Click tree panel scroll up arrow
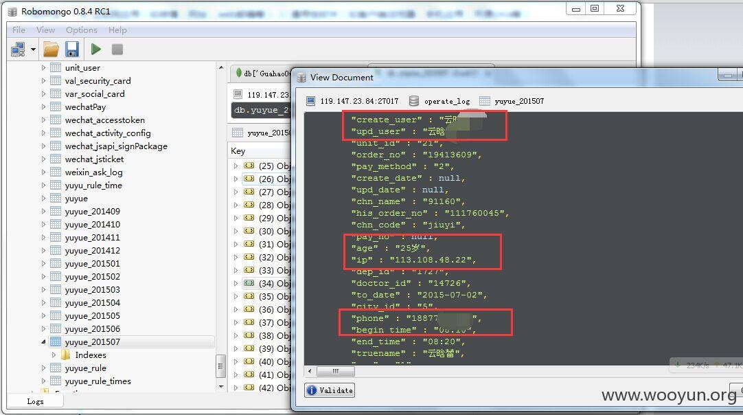743x415 pixels. coord(221,68)
